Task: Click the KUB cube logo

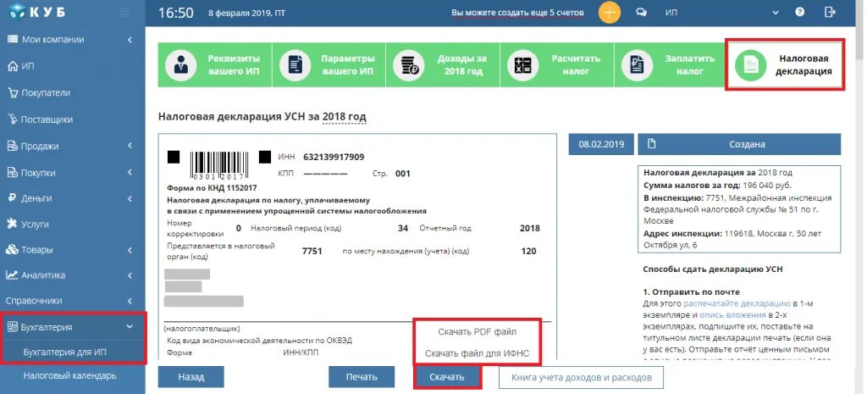Action: point(17,10)
